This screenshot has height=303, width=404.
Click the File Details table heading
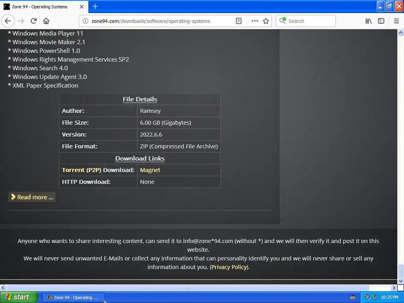140,99
